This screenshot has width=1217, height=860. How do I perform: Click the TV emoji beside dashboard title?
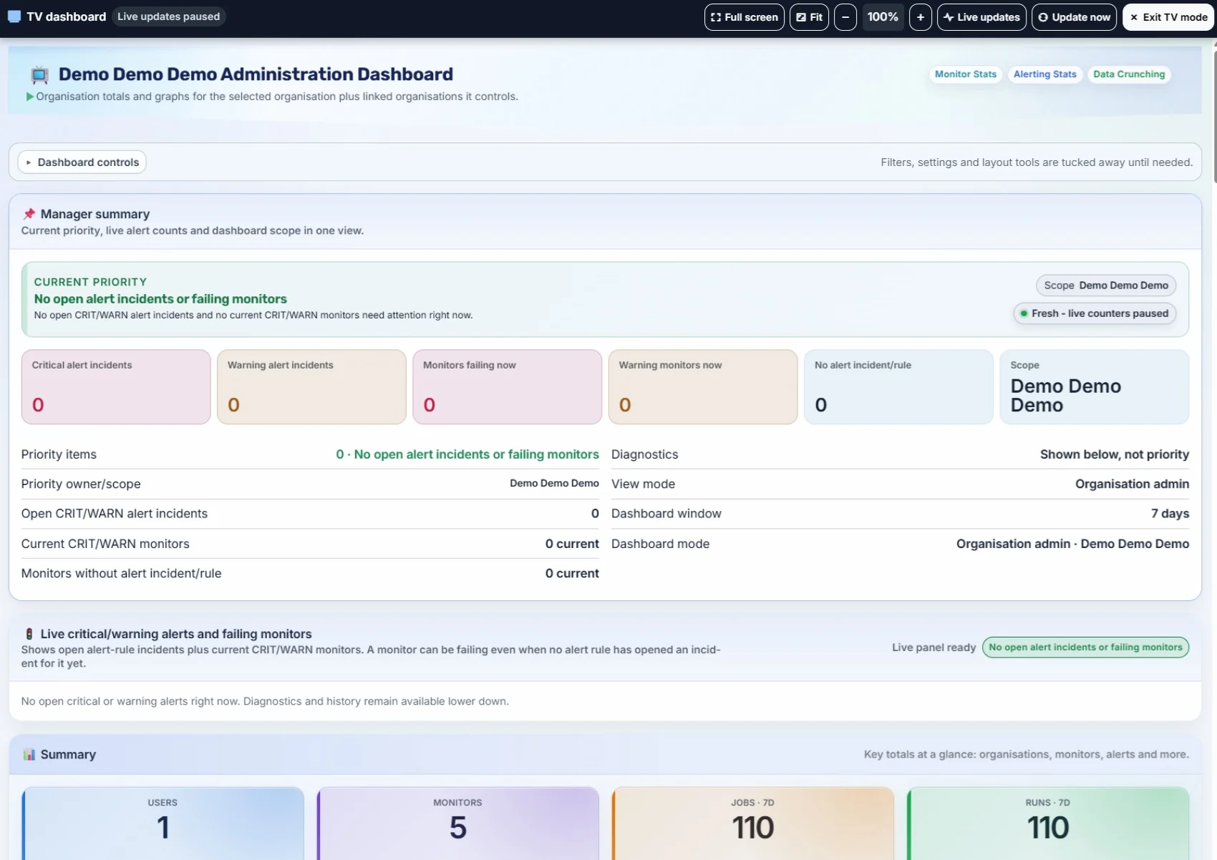tap(39, 74)
